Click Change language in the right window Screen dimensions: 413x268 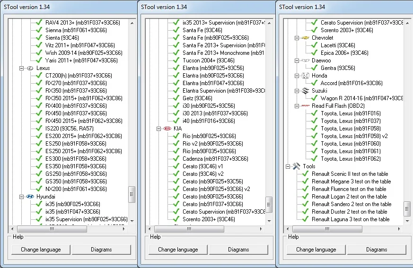click(x=316, y=250)
